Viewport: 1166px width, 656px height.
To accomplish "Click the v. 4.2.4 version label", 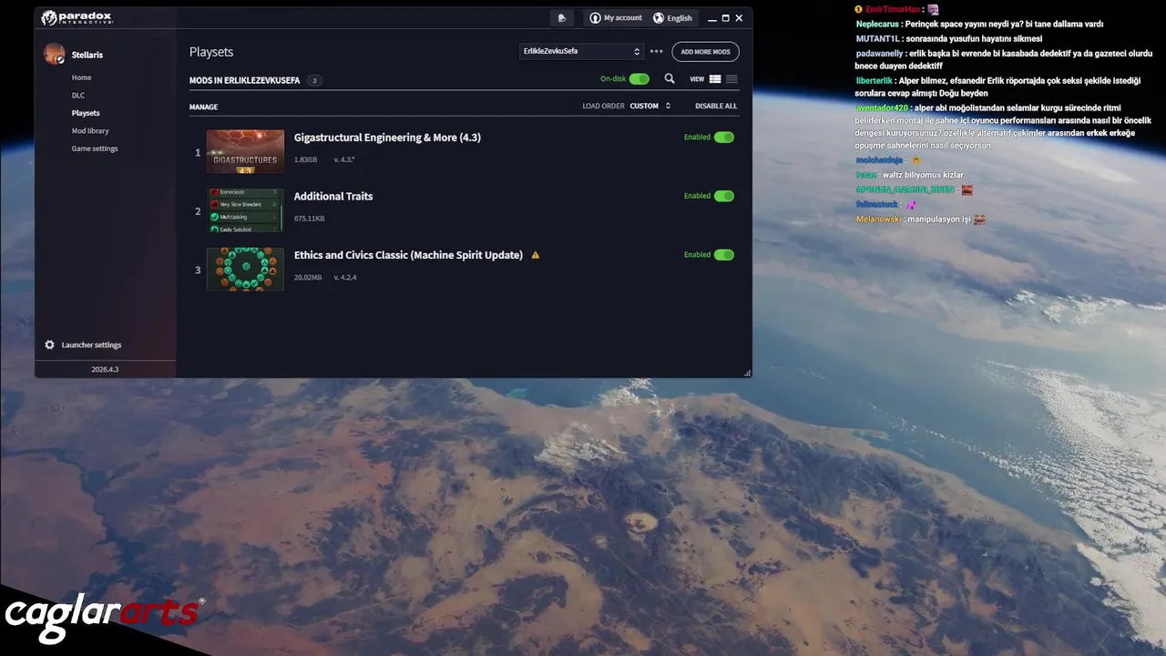I will [x=345, y=277].
